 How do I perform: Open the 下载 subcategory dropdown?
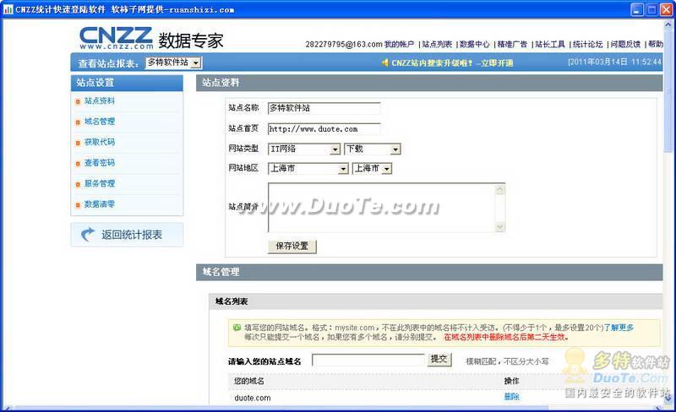pos(373,149)
